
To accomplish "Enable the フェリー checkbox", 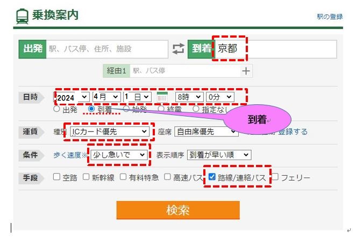I will coord(275,177).
